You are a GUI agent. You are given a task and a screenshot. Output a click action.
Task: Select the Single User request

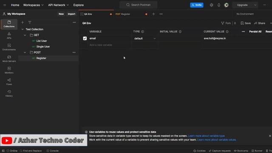(43, 47)
